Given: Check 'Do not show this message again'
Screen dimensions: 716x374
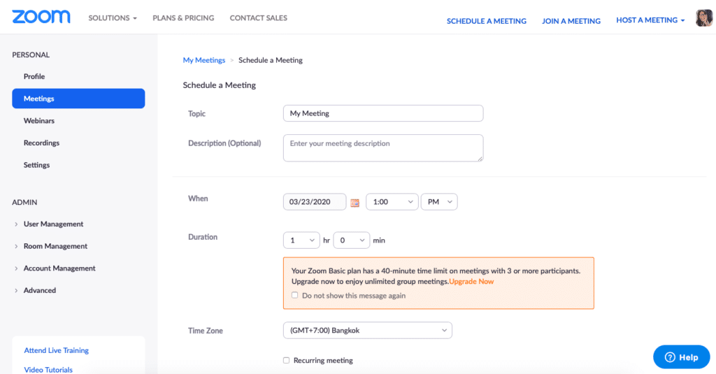Looking at the screenshot, I should click(295, 296).
